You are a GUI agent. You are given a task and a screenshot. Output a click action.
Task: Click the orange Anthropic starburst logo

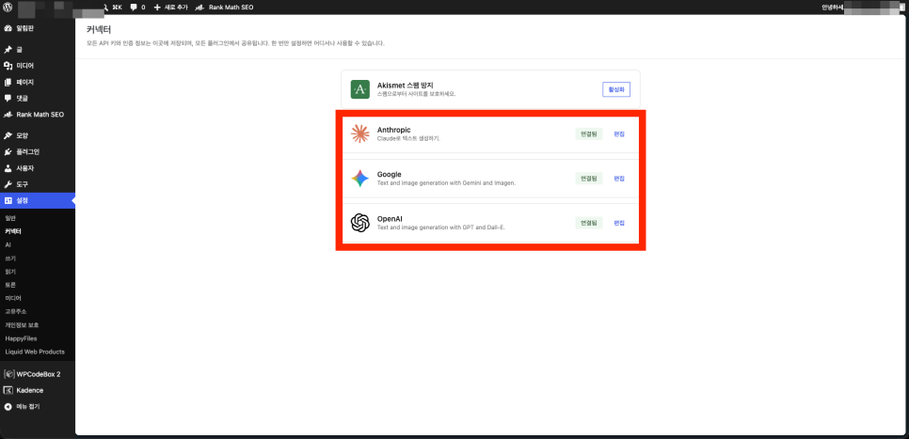tap(360, 133)
